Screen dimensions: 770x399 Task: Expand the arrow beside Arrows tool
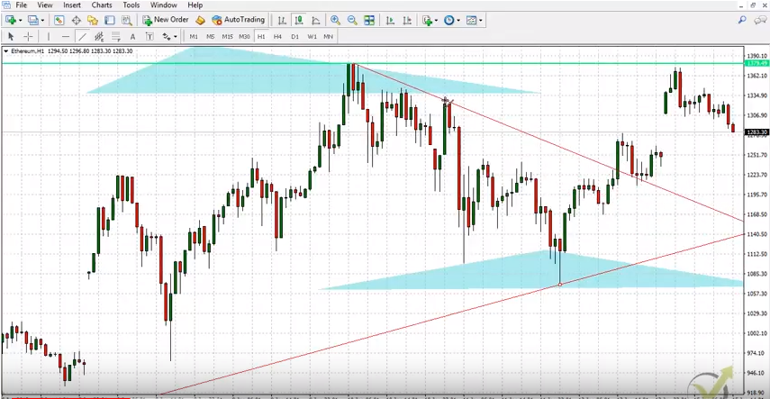[x=176, y=37]
